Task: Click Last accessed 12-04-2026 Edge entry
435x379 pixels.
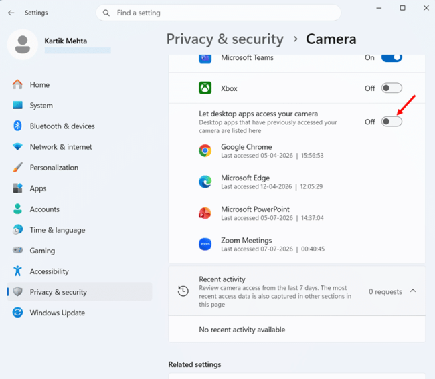Action: pos(272,186)
